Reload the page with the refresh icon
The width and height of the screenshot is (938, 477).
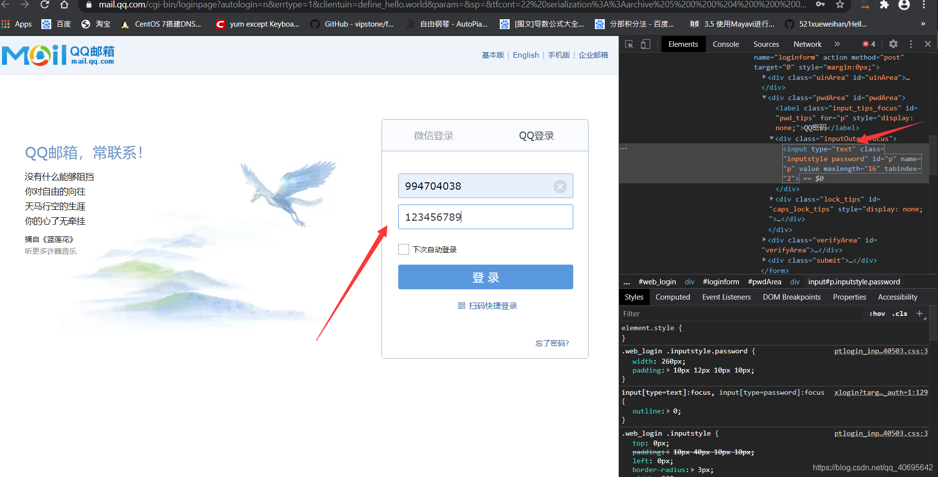[x=44, y=5]
